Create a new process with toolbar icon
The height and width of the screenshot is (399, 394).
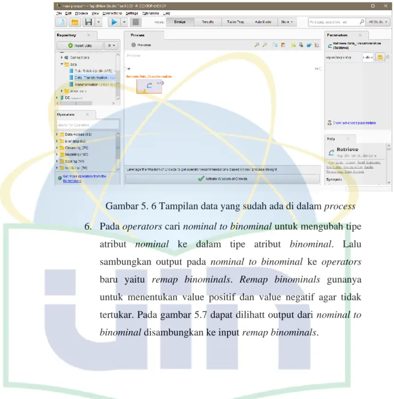click(x=62, y=22)
